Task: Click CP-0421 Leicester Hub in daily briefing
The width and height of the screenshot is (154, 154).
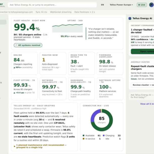Action: pos(39,125)
